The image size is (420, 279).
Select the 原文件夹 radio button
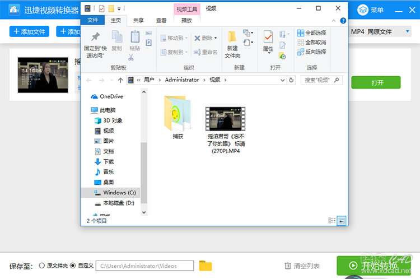click(x=41, y=266)
